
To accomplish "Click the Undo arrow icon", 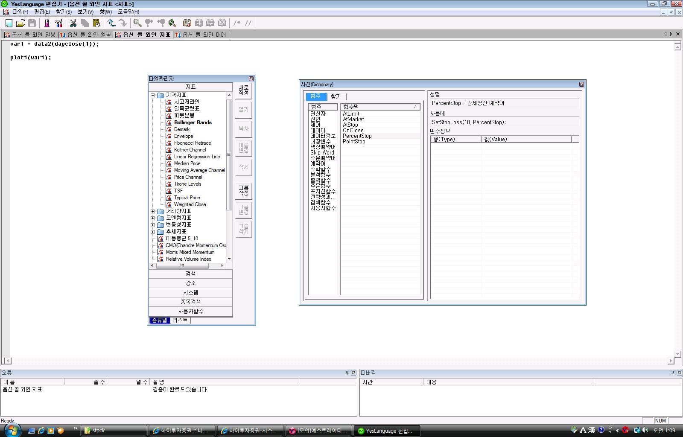I will click(x=111, y=23).
